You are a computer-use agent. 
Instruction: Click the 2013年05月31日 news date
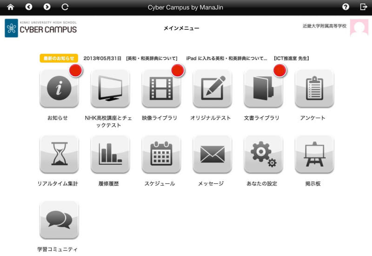[102, 59]
